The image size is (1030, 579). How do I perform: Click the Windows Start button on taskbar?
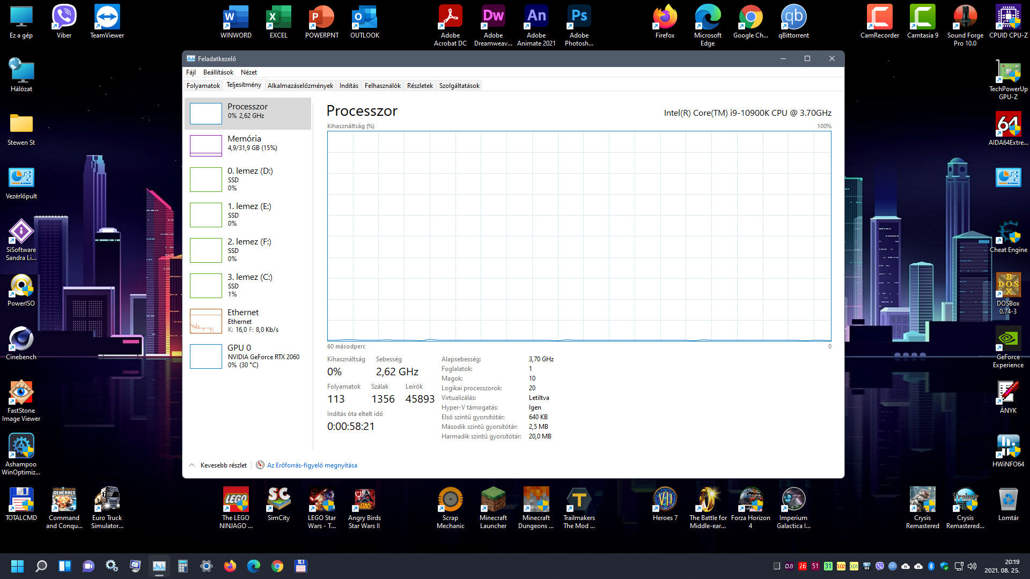[17, 566]
